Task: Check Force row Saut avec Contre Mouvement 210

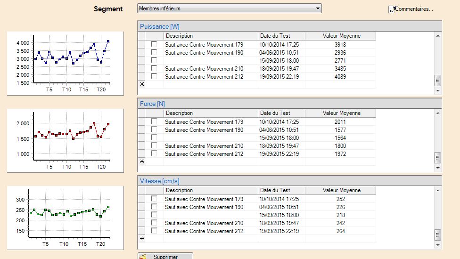Action: click(x=154, y=146)
